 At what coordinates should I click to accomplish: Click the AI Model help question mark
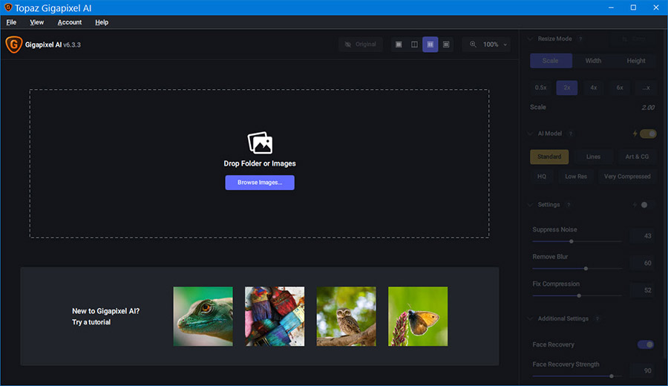(x=571, y=134)
